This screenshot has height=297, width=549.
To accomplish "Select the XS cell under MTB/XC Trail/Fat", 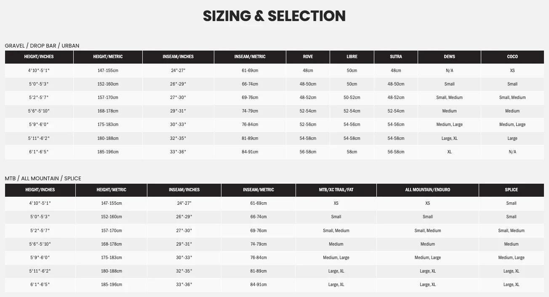I will click(x=336, y=203).
